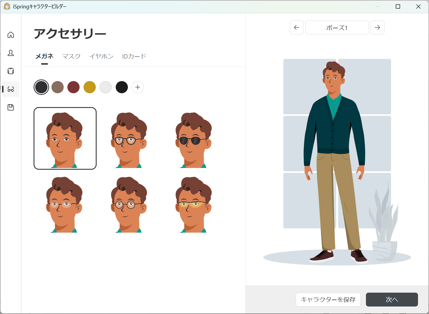Click the next pose arrow
429x314 pixels.
pos(377,27)
